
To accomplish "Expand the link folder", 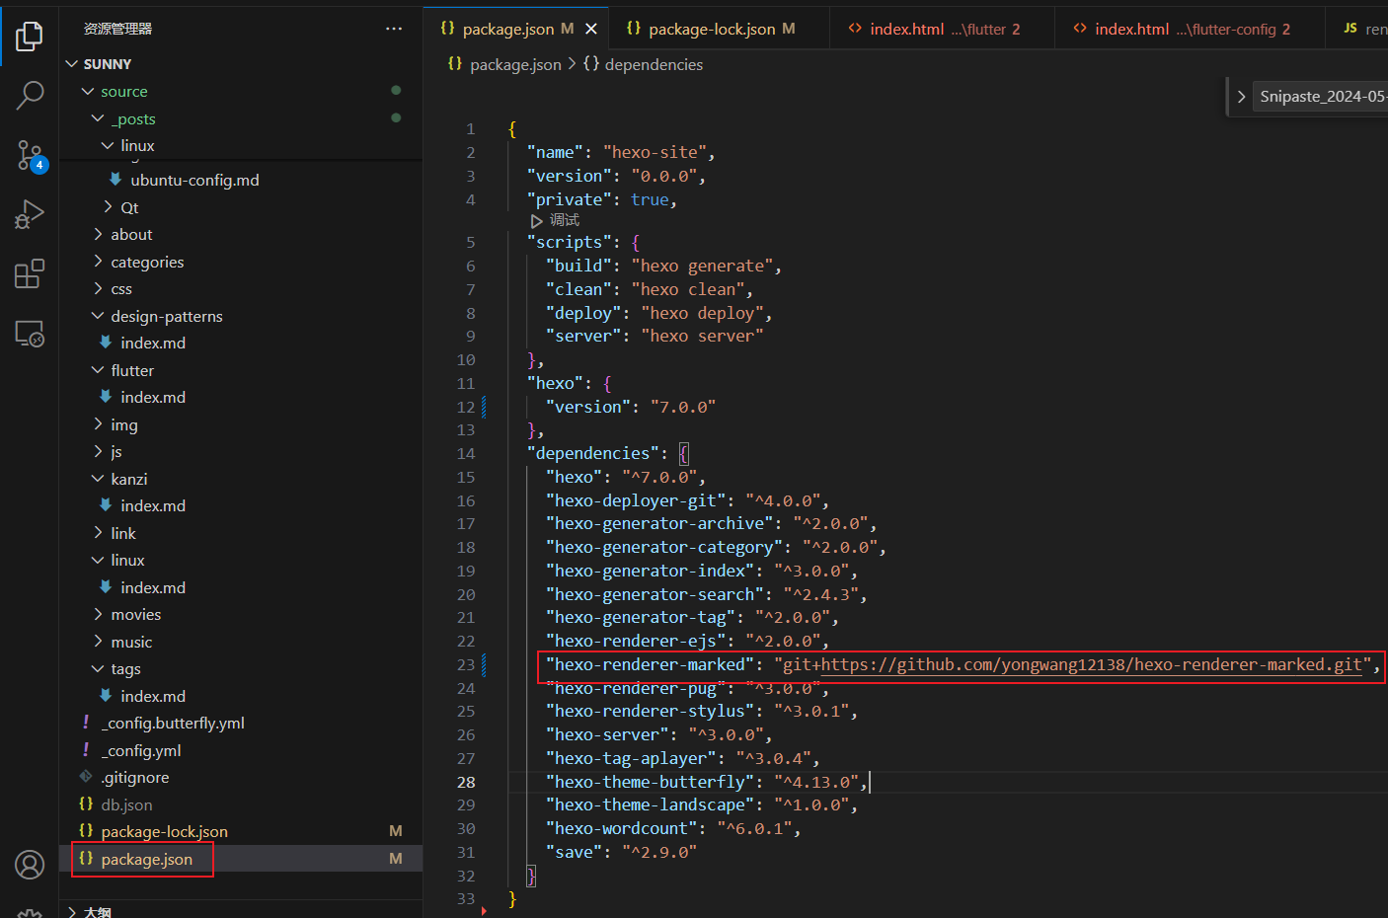I will click(x=98, y=533).
